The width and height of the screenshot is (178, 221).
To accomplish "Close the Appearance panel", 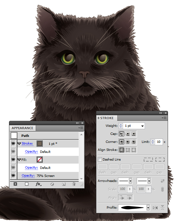I will point(82,123).
